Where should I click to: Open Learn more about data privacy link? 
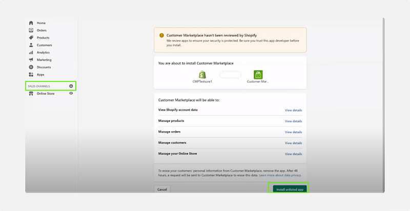[280, 175]
